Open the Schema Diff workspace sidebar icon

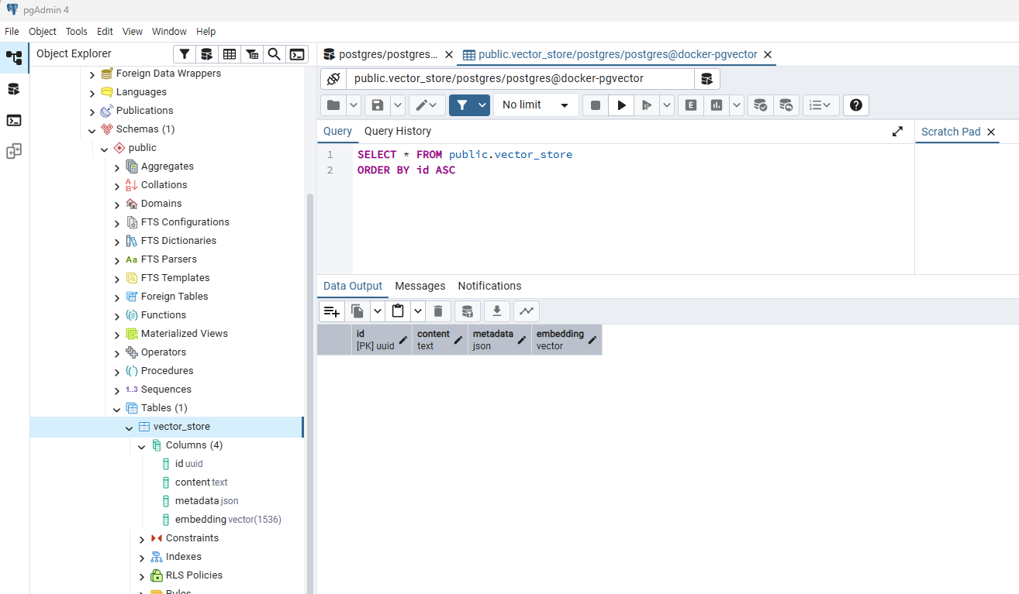(14, 151)
